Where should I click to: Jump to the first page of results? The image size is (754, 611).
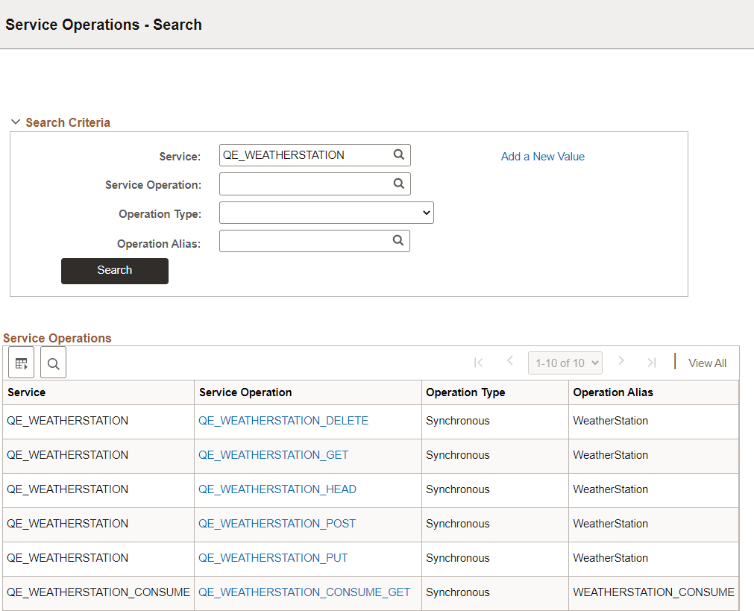(x=479, y=362)
